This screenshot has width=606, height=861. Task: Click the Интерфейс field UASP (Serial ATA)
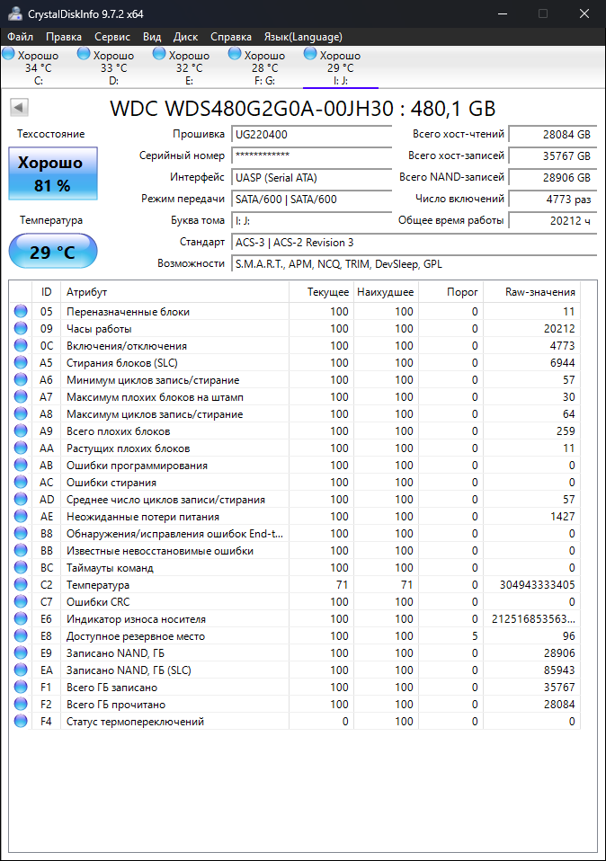tap(311, 177)
